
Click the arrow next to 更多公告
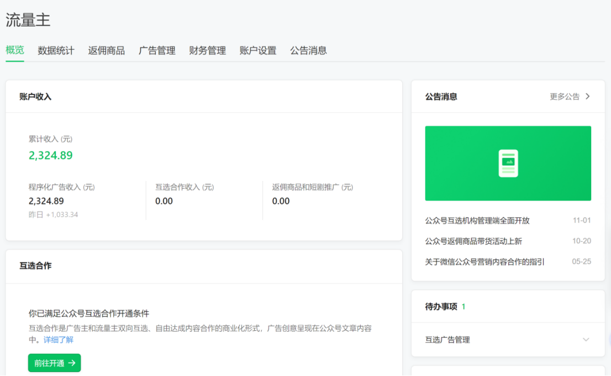pyautogui.click(x=587, y=97)
